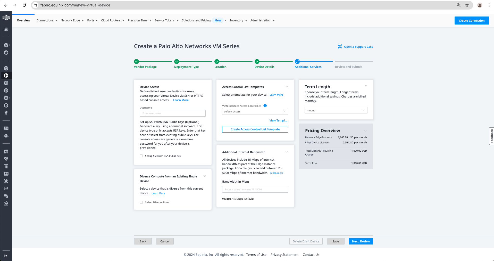Click the lightbulb icon in the sidebar
Viewport: 494px width, 261px height.
pos(6,113)
